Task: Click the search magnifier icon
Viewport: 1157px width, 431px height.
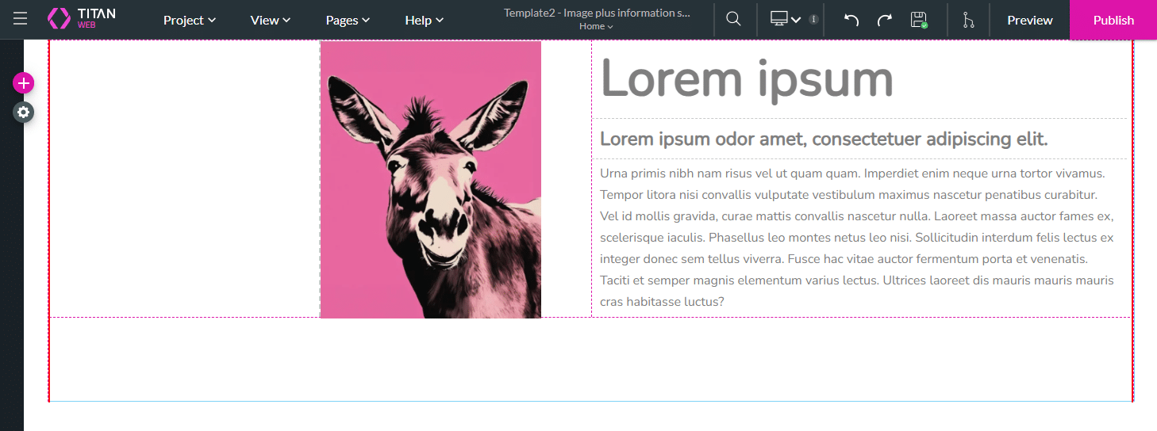Action: (733, 19)
